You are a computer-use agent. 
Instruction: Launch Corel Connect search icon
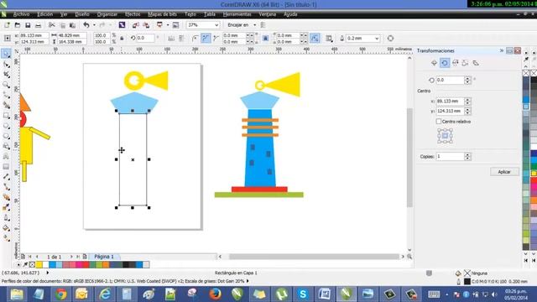click(x=122, y=25)
